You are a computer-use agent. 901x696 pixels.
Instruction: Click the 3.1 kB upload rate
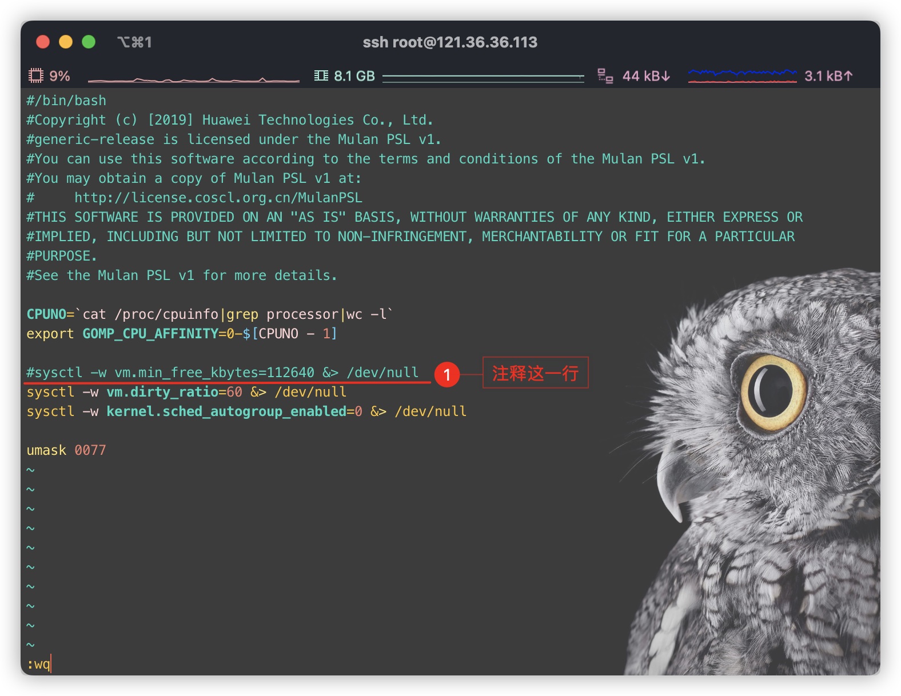coord(828,76)
